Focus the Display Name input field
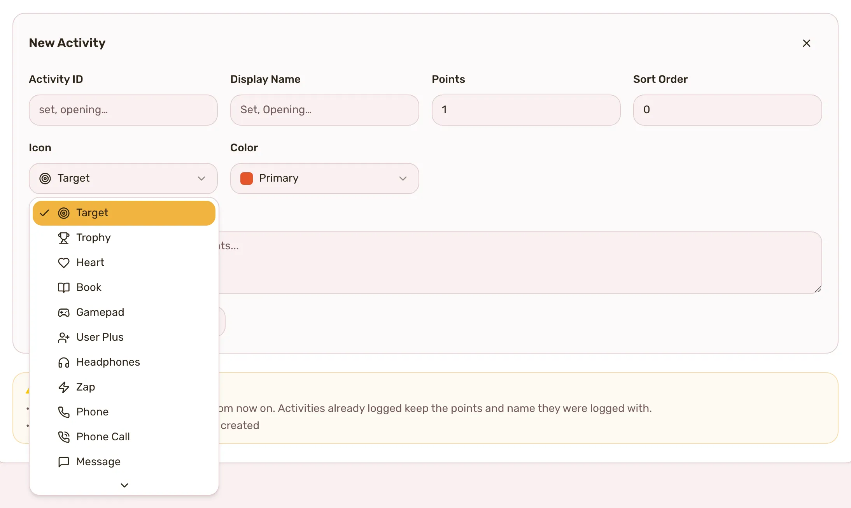The width and height of the screenshot is (851, 508). pyautogui.click(x=324, y=110)
